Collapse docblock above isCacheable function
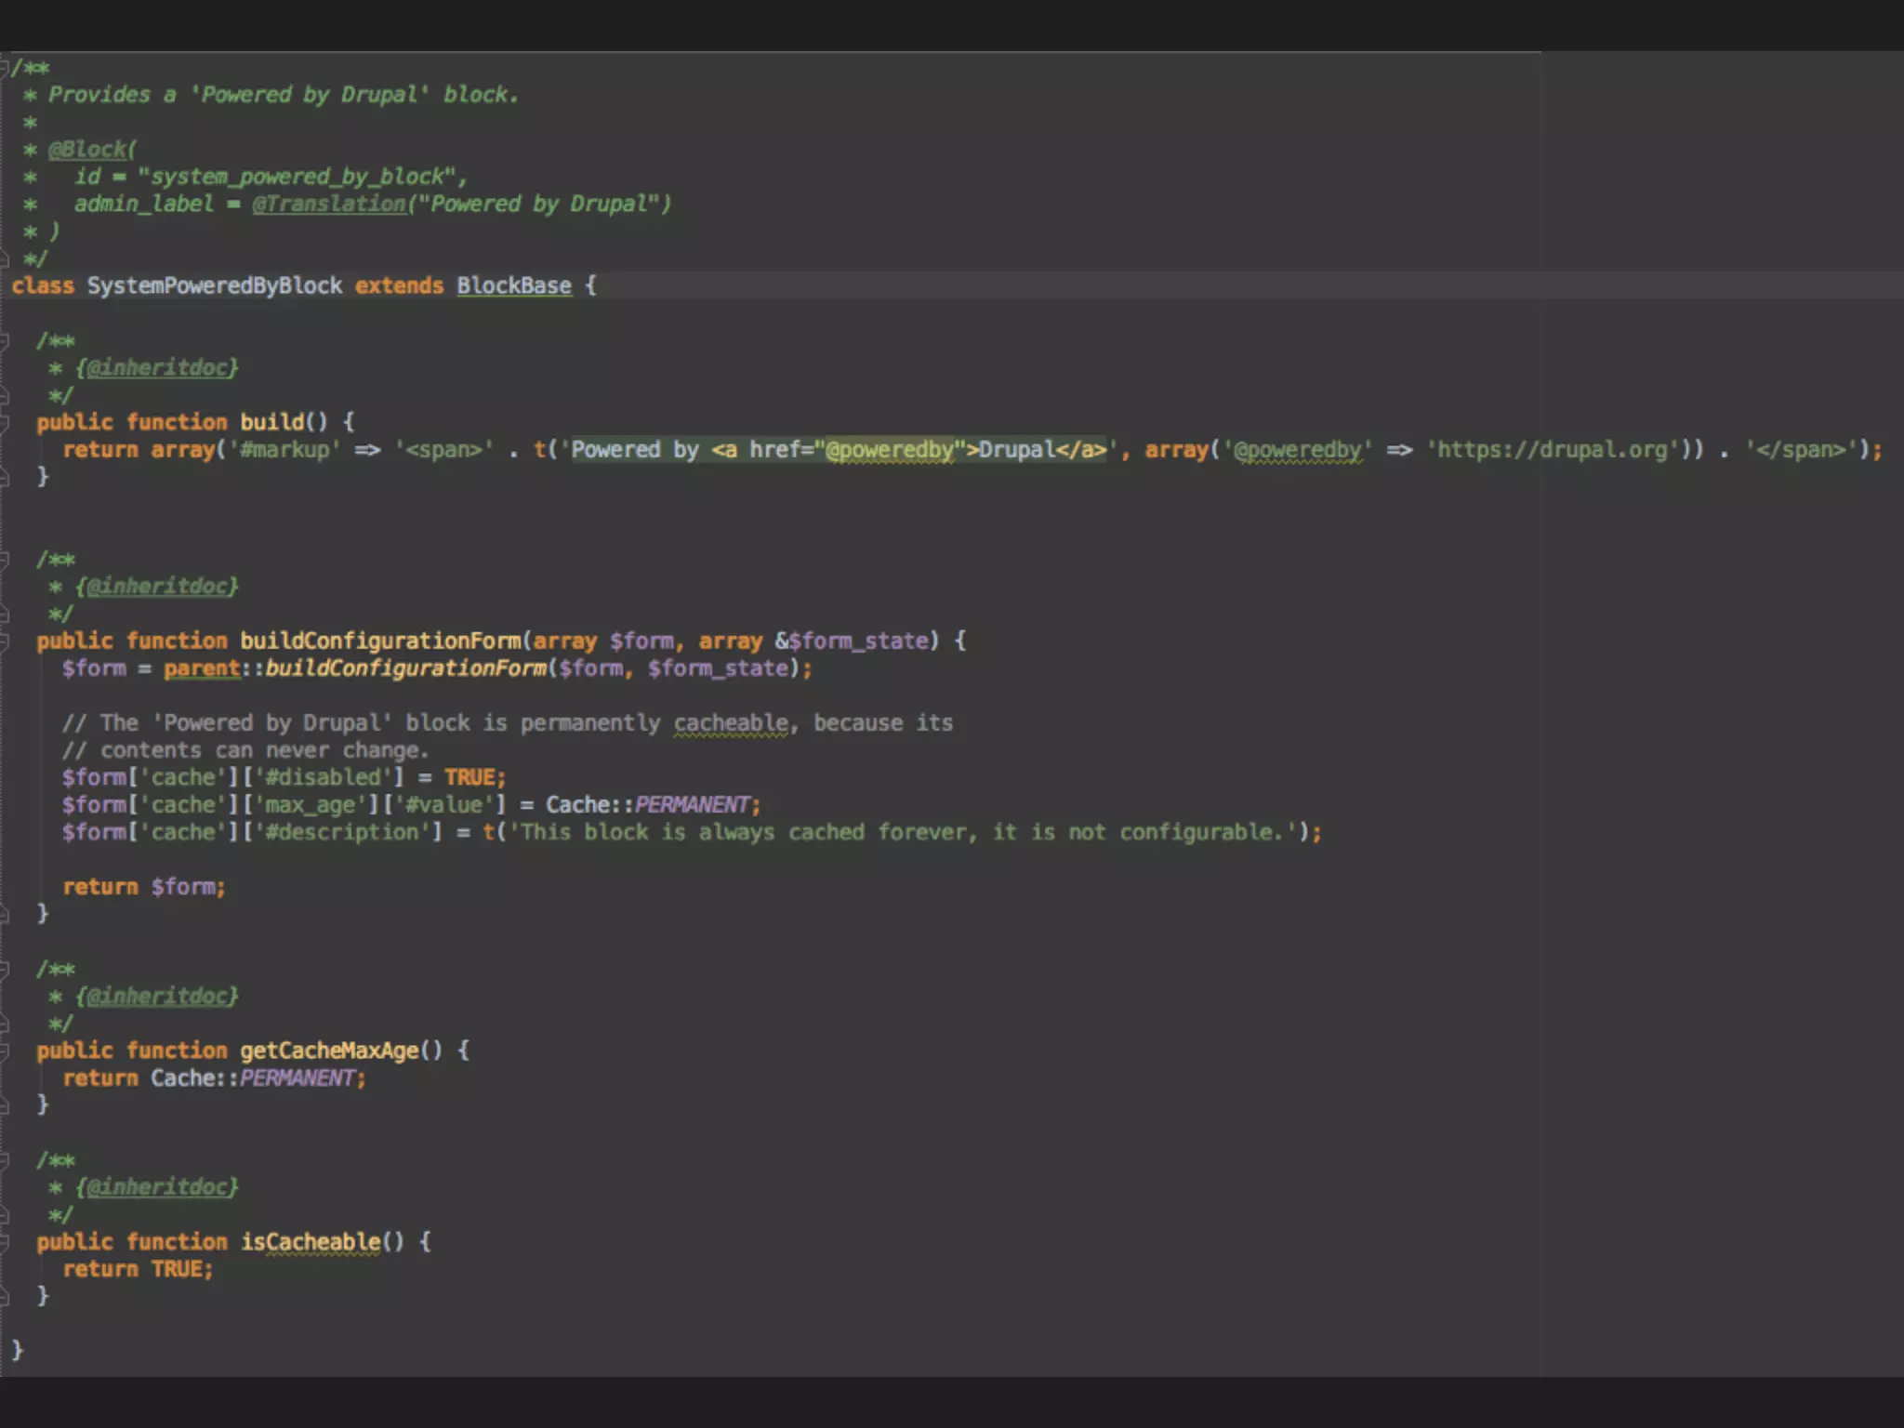This screenshot has height=1428, width=1904. pyautogui.click(x=5, y=1160)
